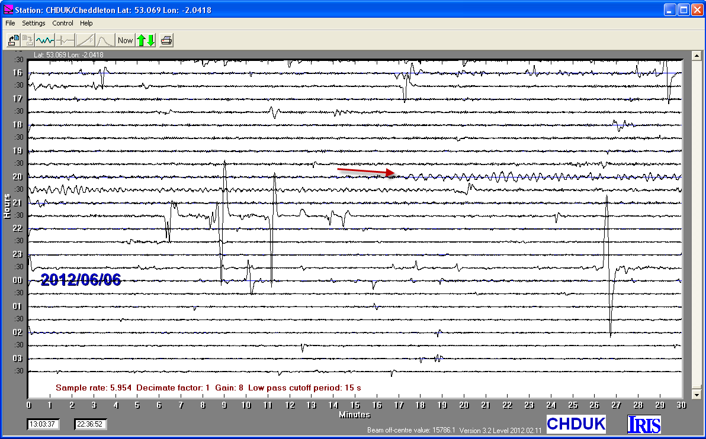The width and height of the screenshot is (706, 439).
Task: Click the hour 16 label
Action: [x=17, y=73]
